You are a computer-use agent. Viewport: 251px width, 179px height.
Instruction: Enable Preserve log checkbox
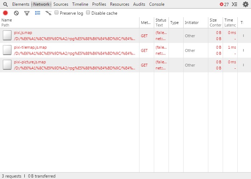(56, 13)
